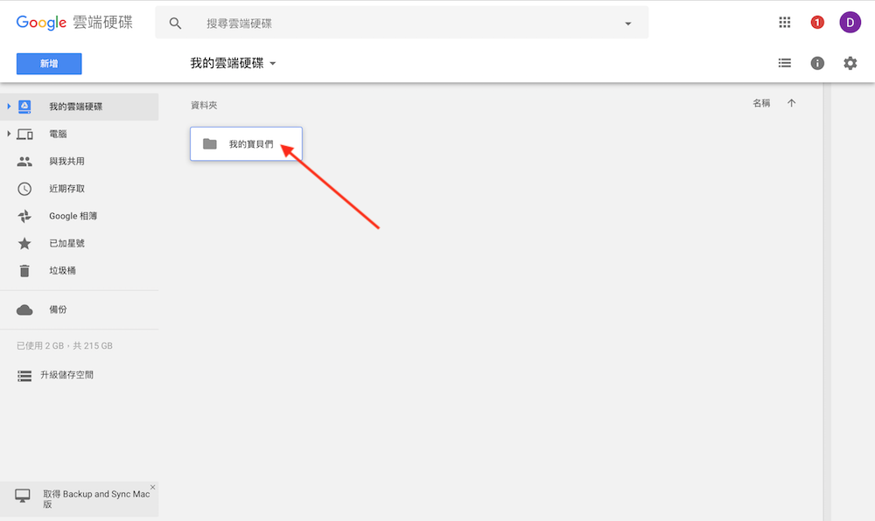Click the 電腦 devices icon
This screenshot has height=521, width=875.
point(24,134)
